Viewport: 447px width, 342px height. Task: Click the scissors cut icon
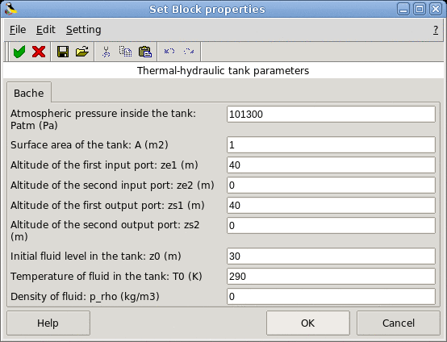[106, 52]
